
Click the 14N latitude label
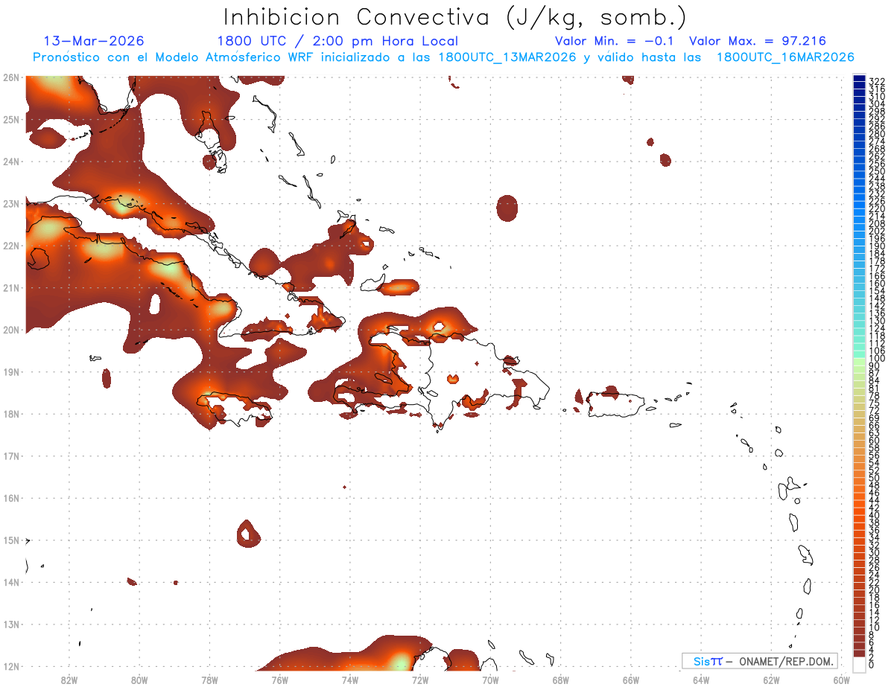click(10, 582)
